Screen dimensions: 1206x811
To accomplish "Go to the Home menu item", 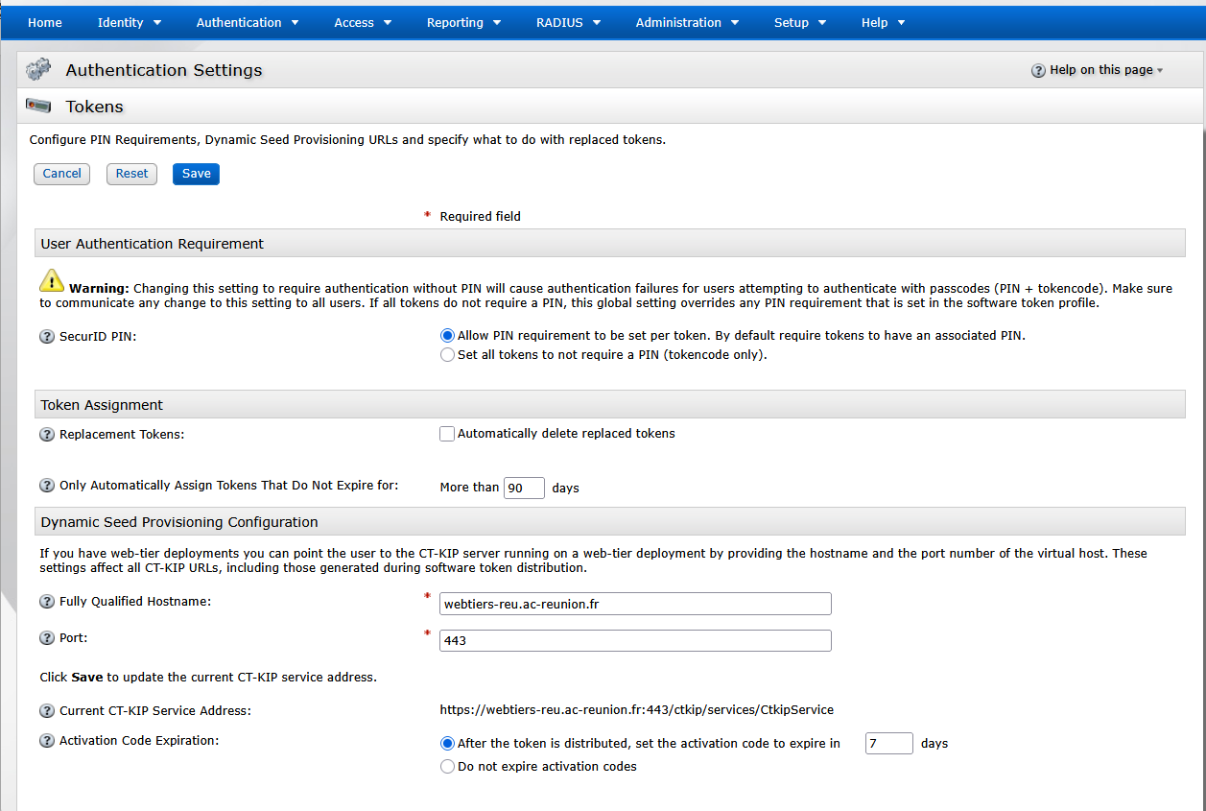I will point(45,22).
